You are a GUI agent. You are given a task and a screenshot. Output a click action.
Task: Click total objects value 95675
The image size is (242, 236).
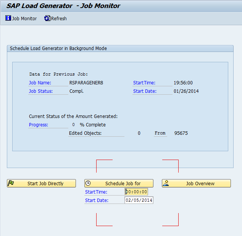pos(181,133)
